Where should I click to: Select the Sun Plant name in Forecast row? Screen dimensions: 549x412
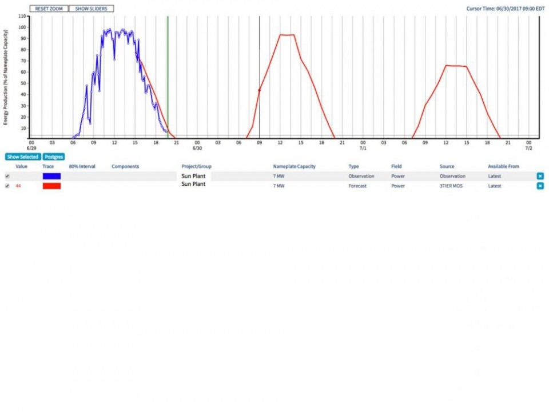(193, 185)
